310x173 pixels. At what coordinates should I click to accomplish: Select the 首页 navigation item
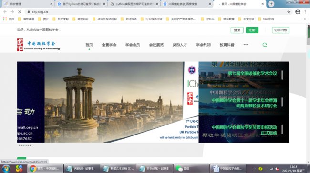coord(89,45)
